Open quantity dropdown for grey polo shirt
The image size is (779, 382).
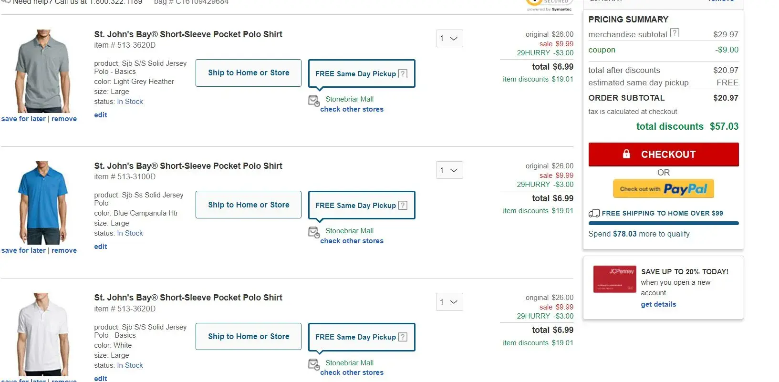point(449,39)
